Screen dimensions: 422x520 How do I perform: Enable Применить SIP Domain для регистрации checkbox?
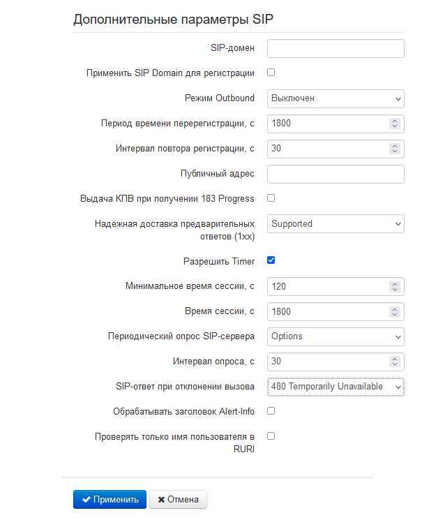(271, 73)
